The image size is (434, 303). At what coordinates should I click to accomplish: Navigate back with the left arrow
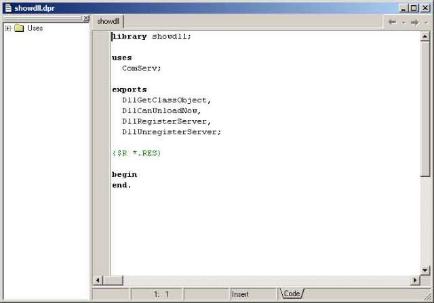392,22
